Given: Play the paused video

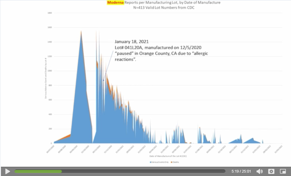Looking at the screenshot, I should pyautogui.click(x=7, y=171).
